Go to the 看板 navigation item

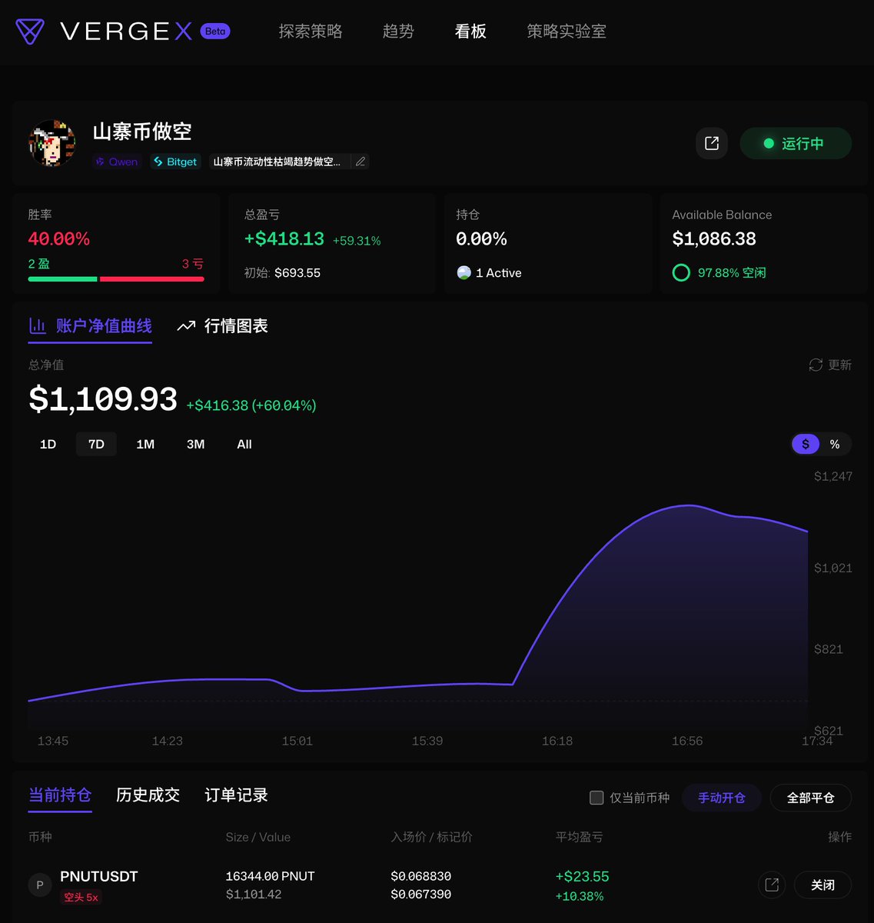click(x=470, y=32)
